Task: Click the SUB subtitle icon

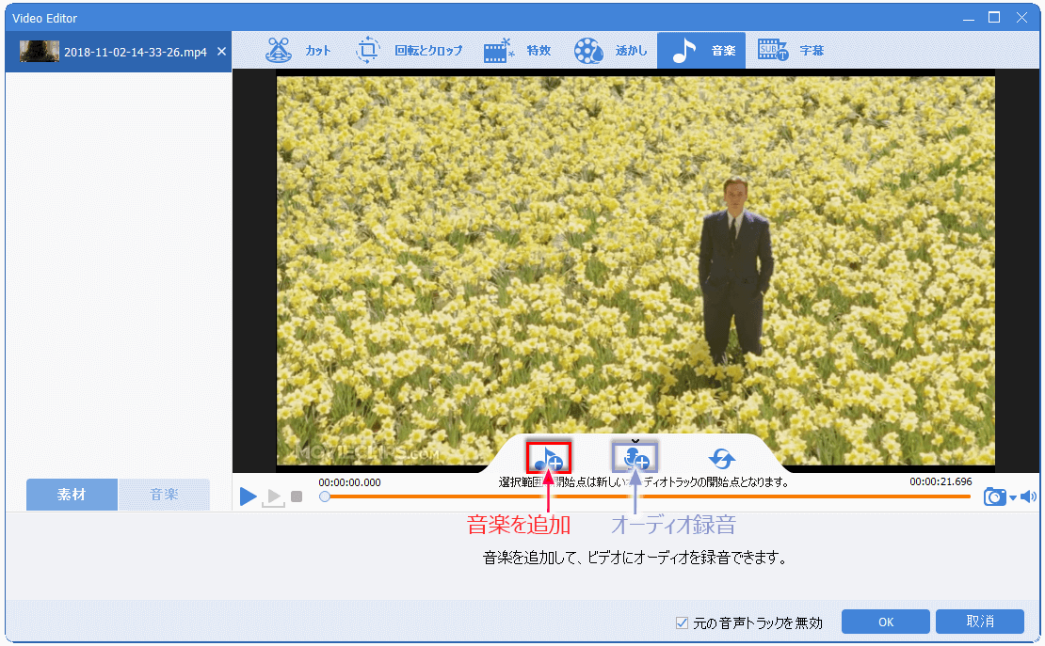Action: coord(772,49)
